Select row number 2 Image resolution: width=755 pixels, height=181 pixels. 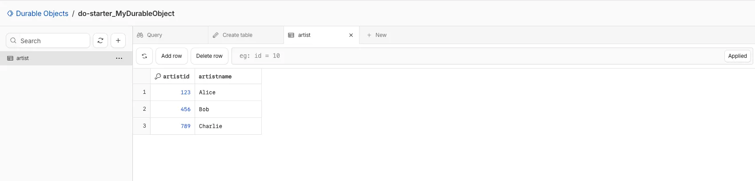(144, 109)
